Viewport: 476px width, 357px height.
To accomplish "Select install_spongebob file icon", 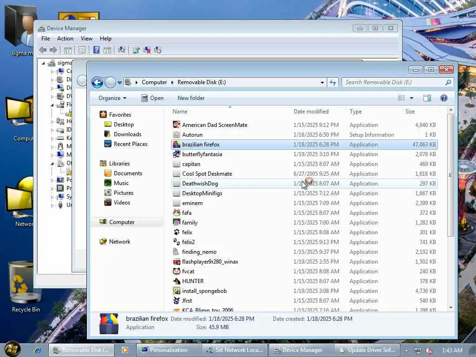I will [x=177, y=291].
